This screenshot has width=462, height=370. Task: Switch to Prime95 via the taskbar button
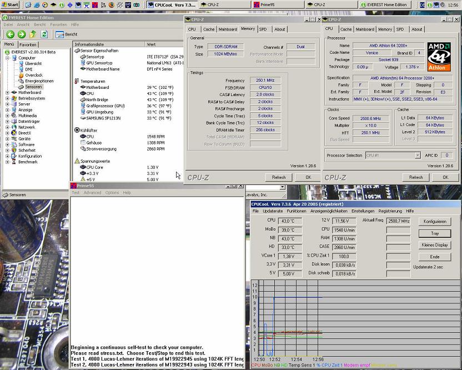click(277, 4)
